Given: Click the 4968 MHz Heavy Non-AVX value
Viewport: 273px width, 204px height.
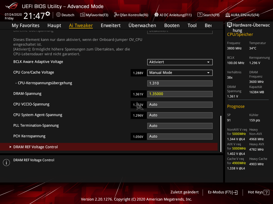Looking at the screenshot, I should coord(256,139).
